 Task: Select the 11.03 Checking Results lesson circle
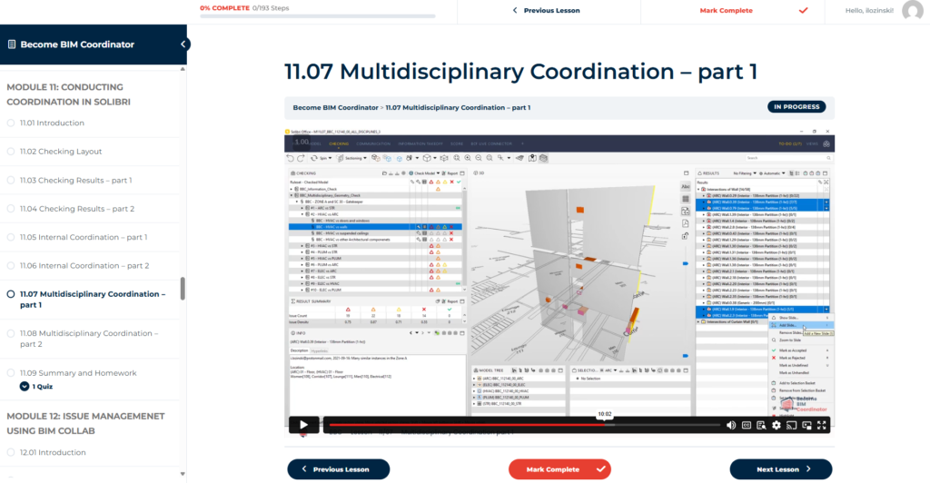pos(11,181)
